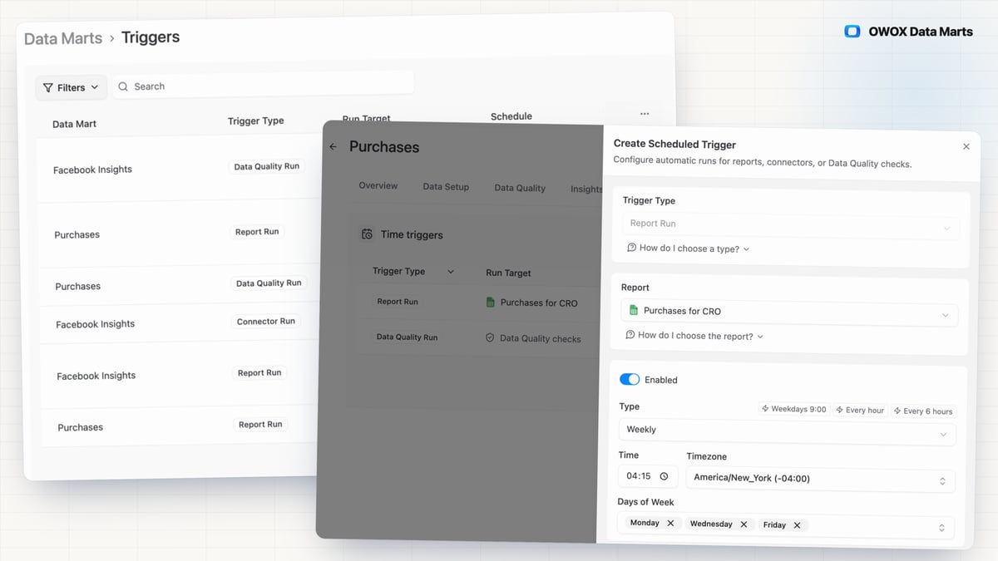
Task: Open the Data Setup tab
Action: 446,187
